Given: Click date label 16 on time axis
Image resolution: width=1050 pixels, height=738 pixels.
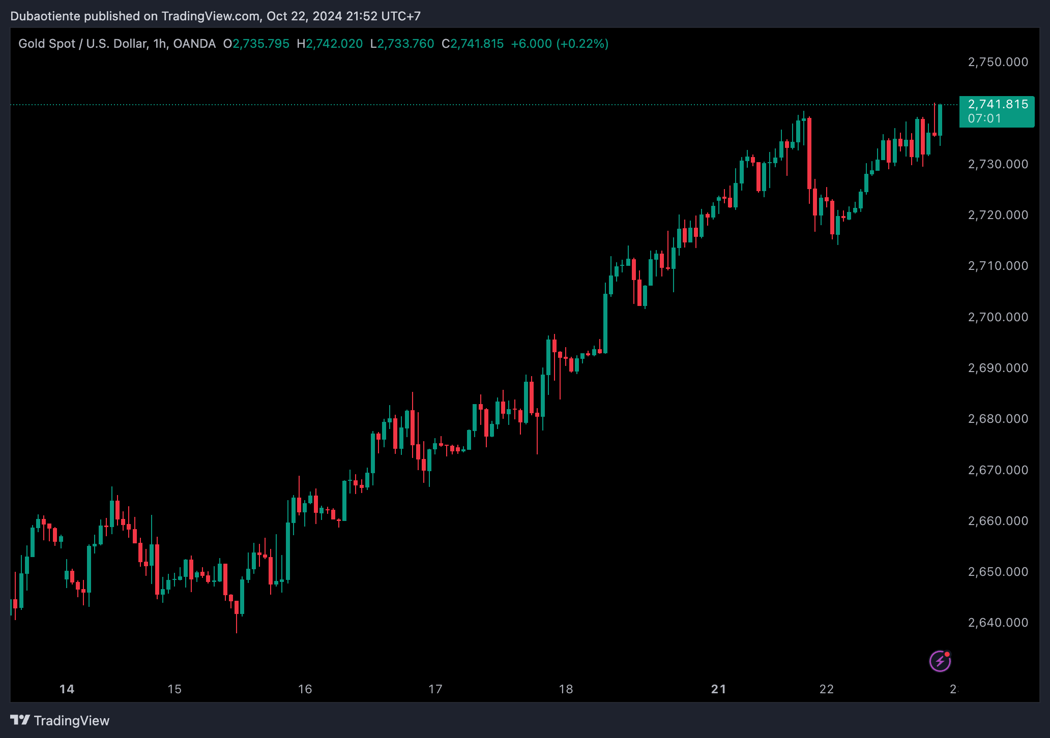Looking at the screenshot, I should [x=305, y=689].
